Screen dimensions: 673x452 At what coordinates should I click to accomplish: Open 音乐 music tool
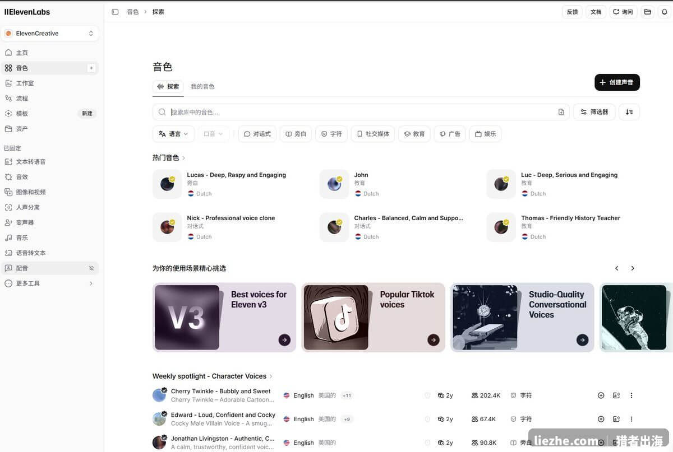click(x=49, y=237)
